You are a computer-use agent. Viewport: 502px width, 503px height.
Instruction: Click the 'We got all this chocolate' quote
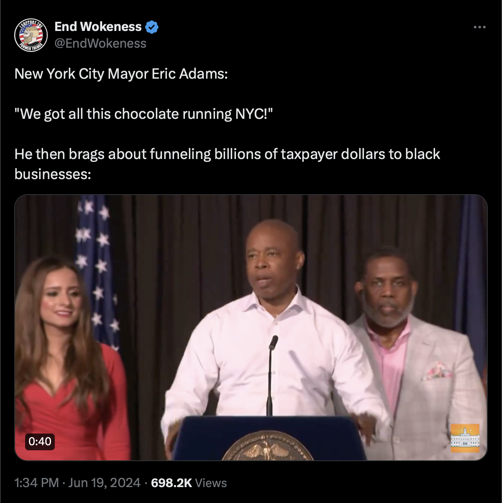[143, 114]
